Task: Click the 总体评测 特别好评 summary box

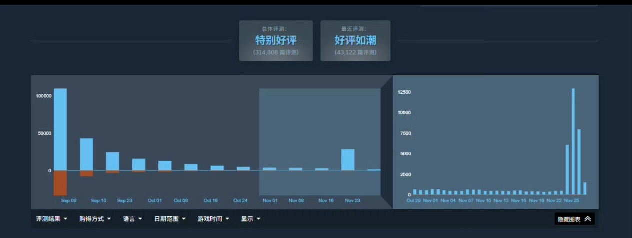Action: [x=276, y=41]
